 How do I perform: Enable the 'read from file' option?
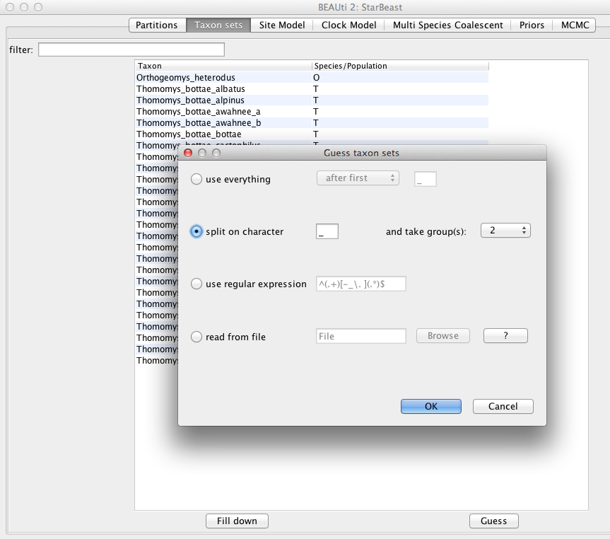click(197, 337)
